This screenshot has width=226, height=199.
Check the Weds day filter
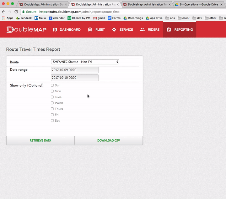[x=52, y=103]
